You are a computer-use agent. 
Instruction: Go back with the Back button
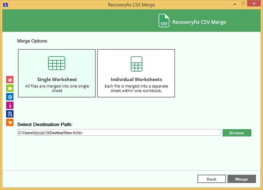(x=211, y=179)
